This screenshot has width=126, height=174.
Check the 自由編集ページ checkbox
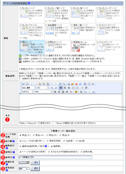46,25
